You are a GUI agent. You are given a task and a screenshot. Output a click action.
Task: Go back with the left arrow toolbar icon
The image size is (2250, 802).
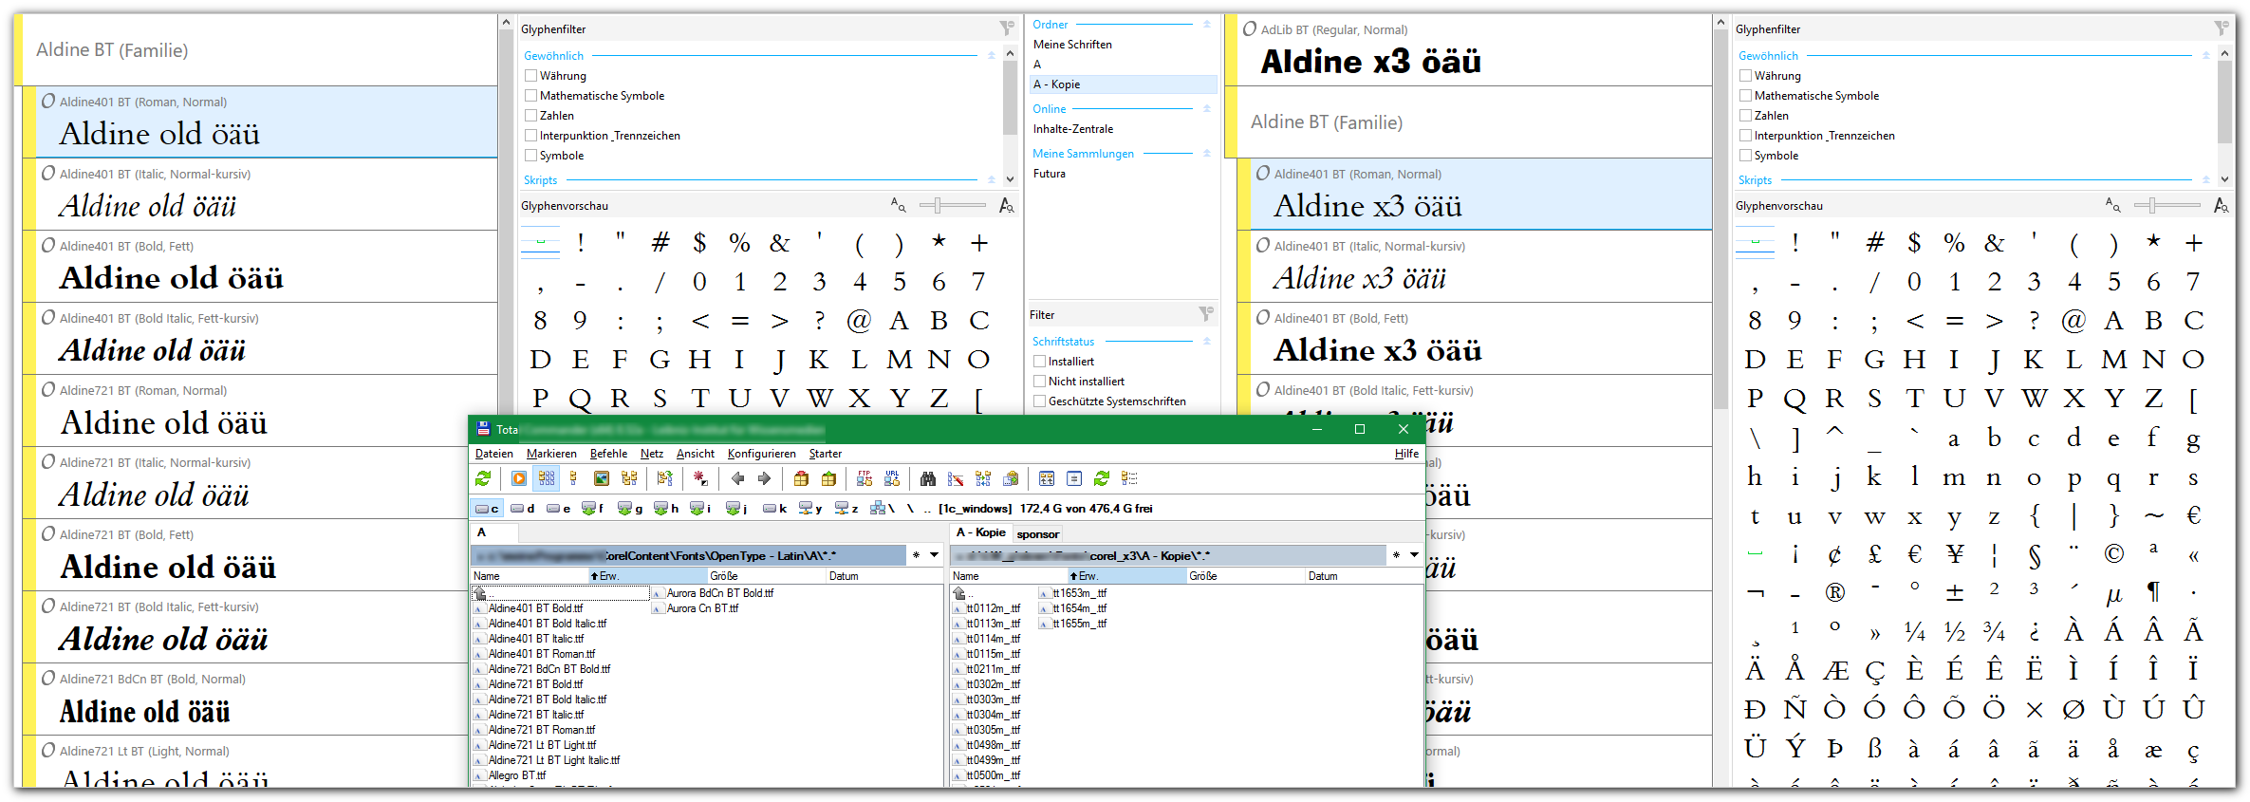[x=737, y=478]
